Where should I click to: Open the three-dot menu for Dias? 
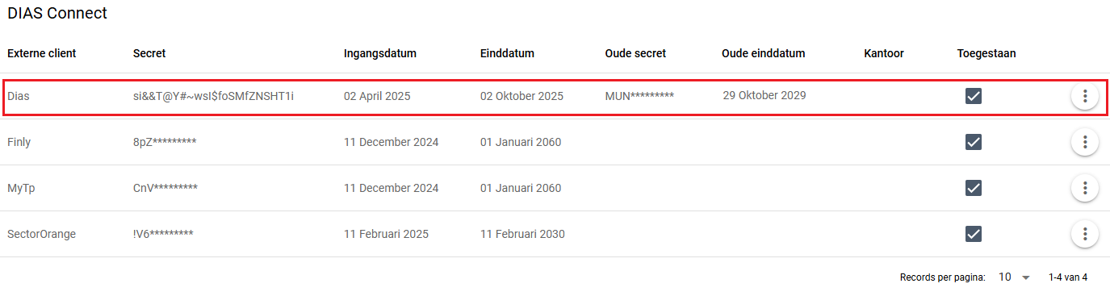click(x=1085, y=96)
